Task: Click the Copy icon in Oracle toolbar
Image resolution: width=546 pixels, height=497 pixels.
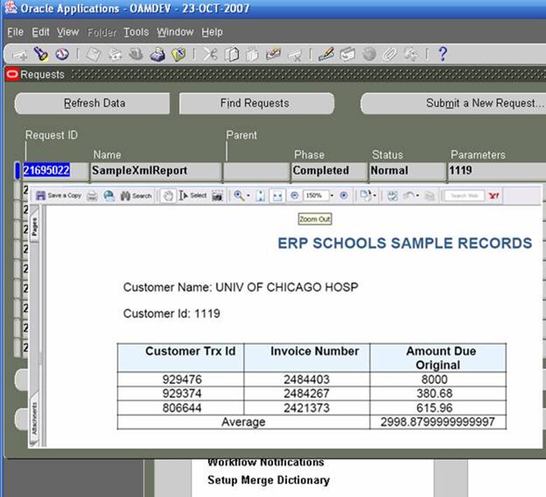Action: point(231,55)
